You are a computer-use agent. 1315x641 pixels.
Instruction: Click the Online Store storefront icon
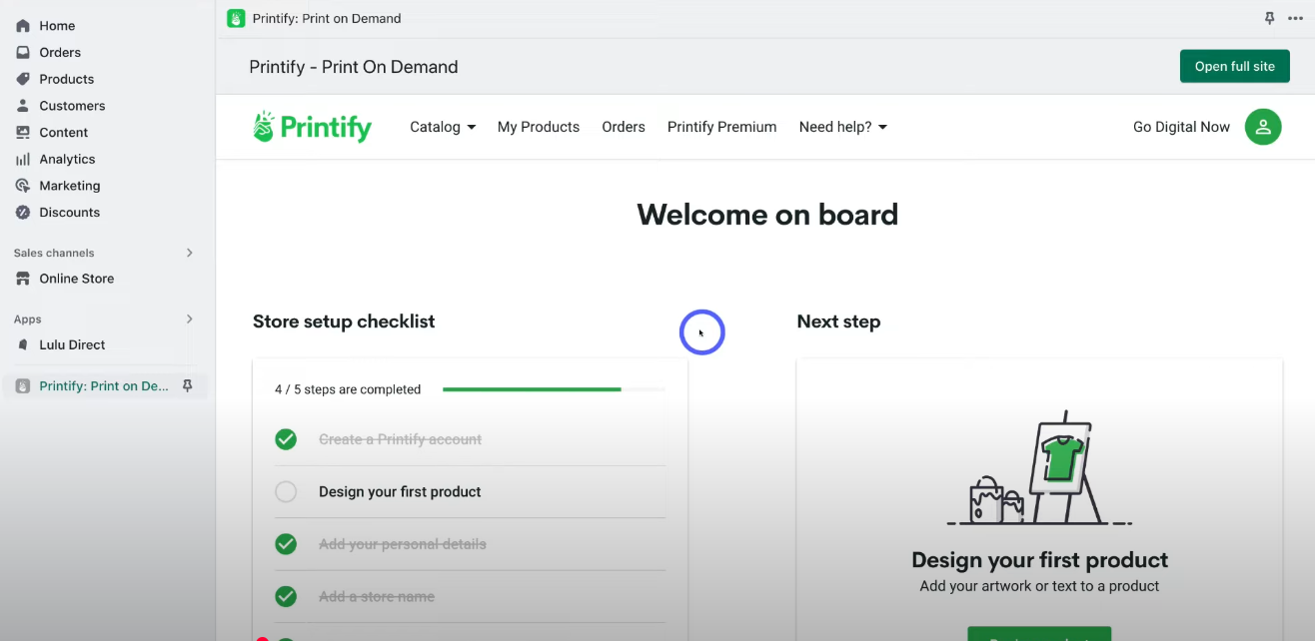click(x=23, y=279)
